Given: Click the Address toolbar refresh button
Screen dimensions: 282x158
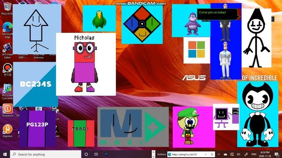Looking at the screenshot, I should click(x=212, y=154).
